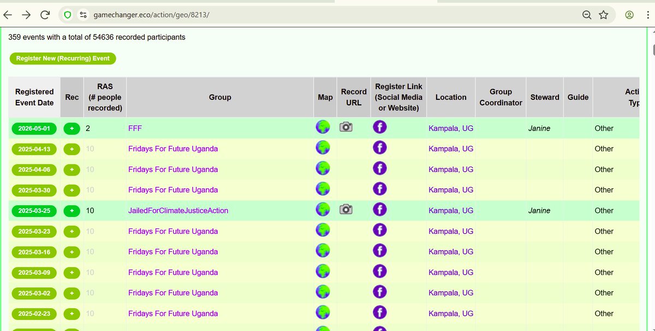This screenshot has height=331, width=655.
Task: Click the RAS people recorded column header
Action: [x=105, y=97]
